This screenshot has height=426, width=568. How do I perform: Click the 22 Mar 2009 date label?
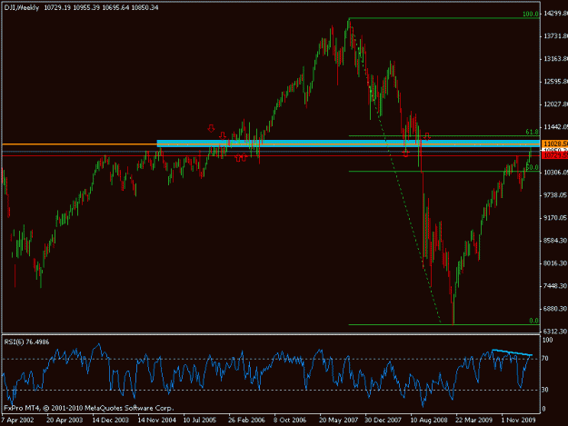pos(473,420)
